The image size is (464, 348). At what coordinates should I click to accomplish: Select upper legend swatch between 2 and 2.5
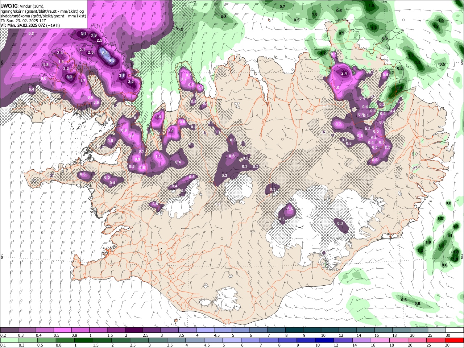coord(134,330)
